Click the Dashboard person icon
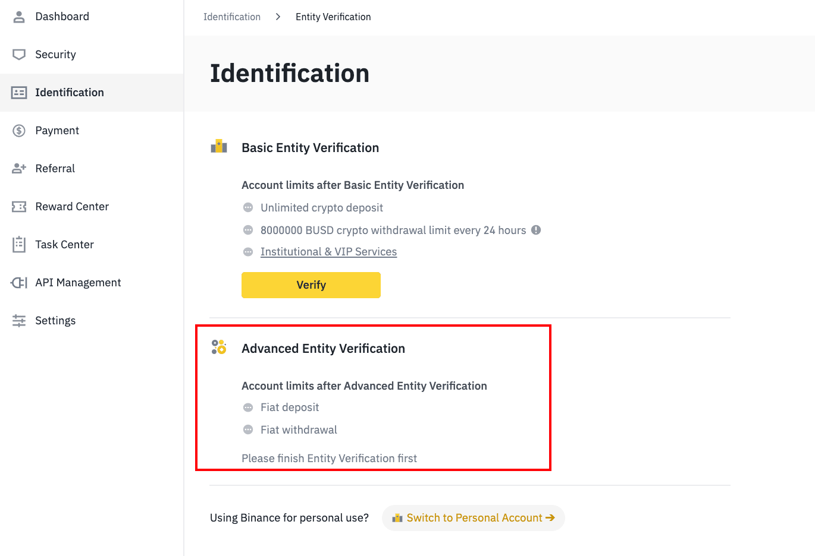Image resolution: width=815 pixels, height=556 pixels. (x=19, y=17)
